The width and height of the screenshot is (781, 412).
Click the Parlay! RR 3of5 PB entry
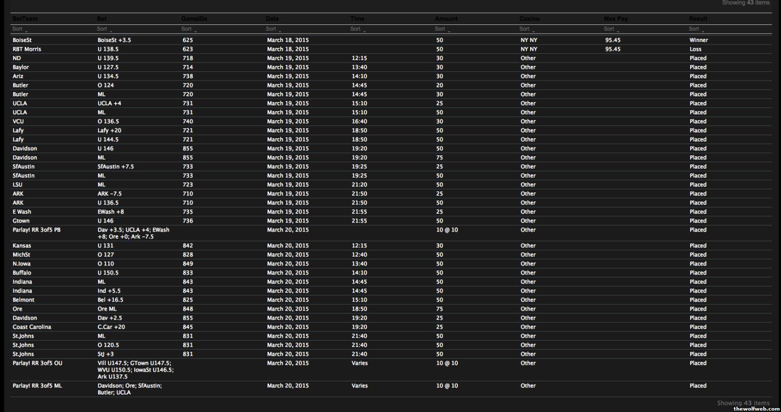[37, 230]
